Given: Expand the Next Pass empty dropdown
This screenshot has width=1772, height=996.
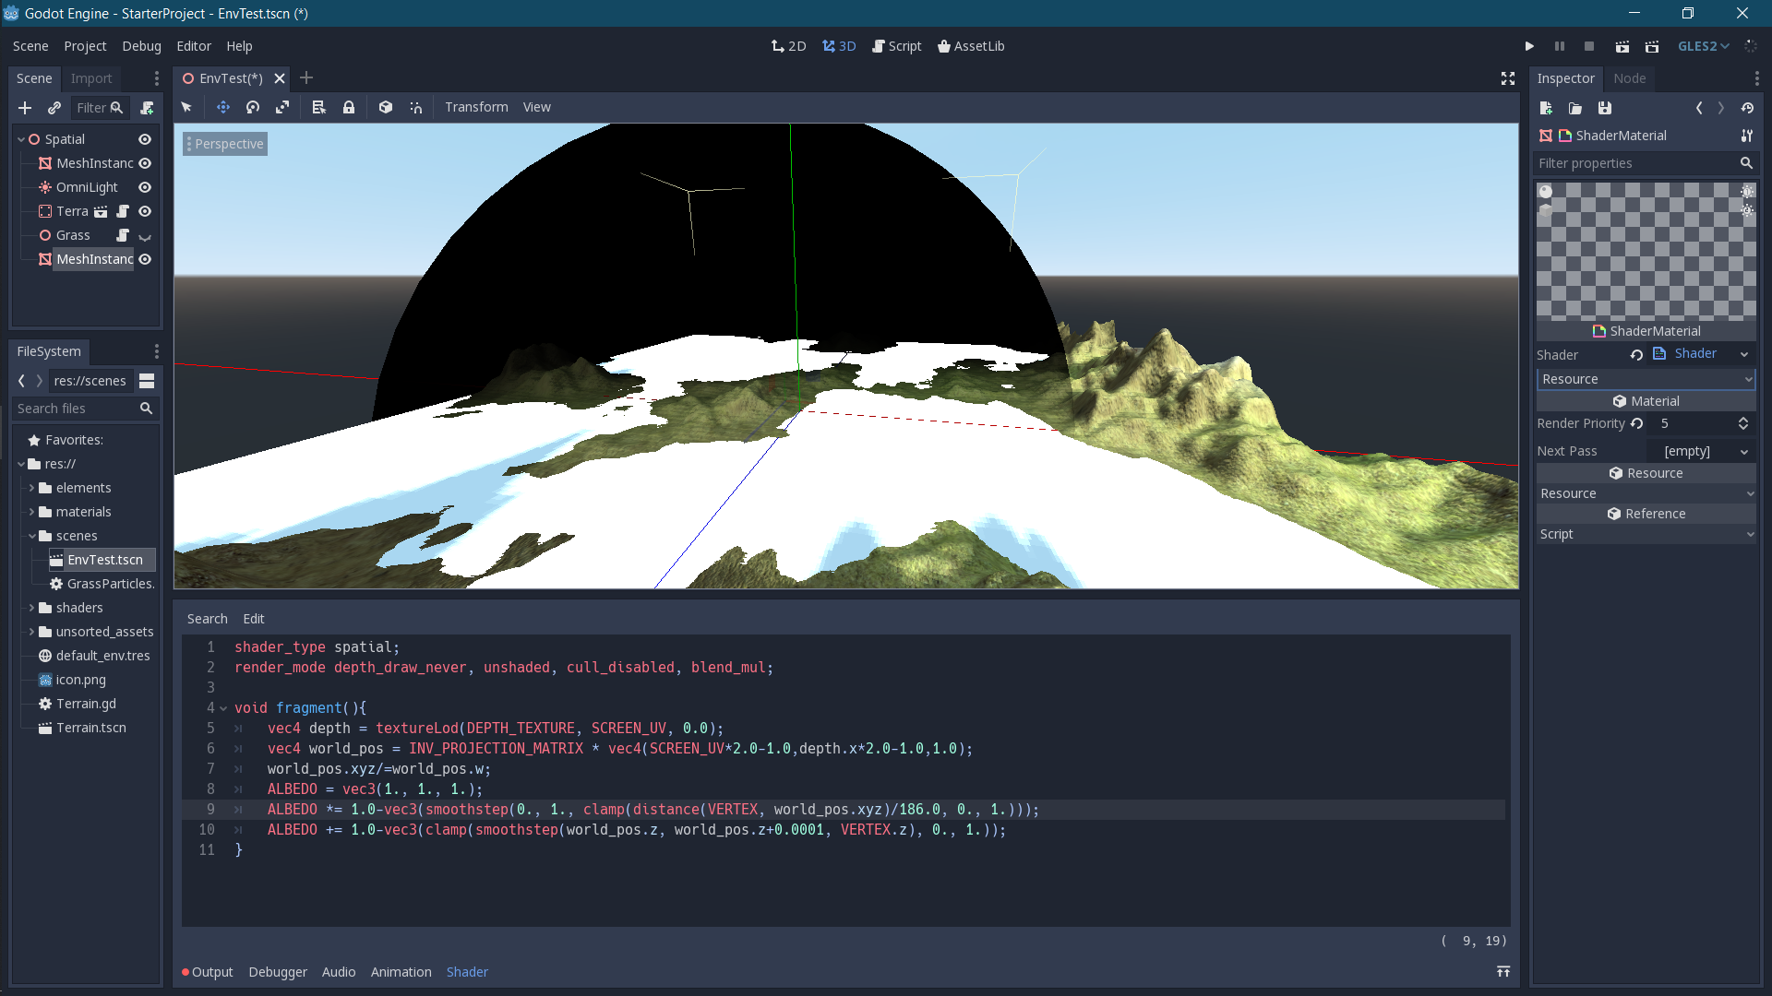Looking at the screenshot, I should (1742, 451).
